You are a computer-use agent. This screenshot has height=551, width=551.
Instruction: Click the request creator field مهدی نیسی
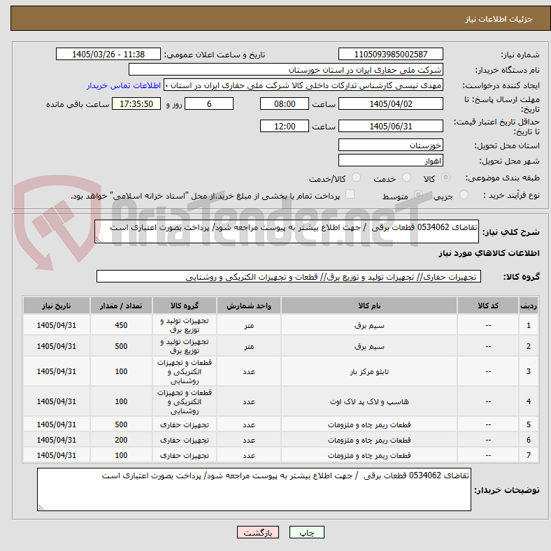tap(303, 85)
